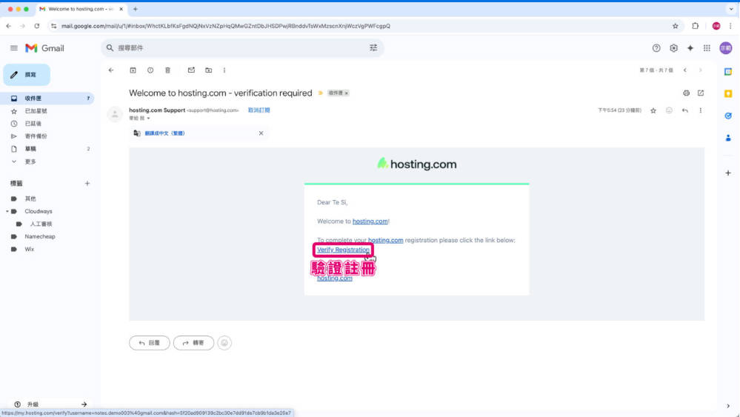The width and height of the screenshot is (740, 417).
Task: Open the Help question mark icon
Action: (x=656, y=48)
